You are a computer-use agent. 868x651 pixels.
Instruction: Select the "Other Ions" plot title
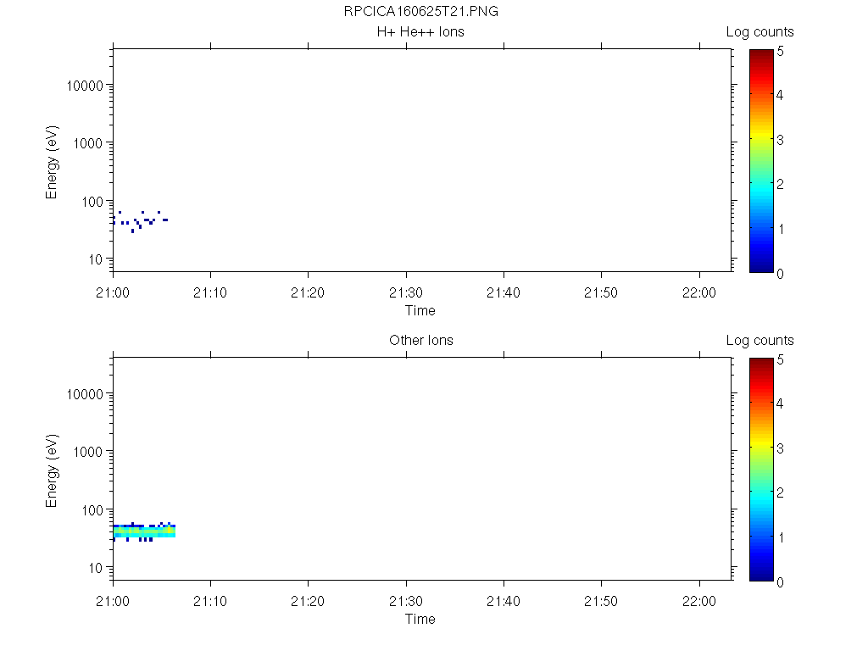point(420,340)
